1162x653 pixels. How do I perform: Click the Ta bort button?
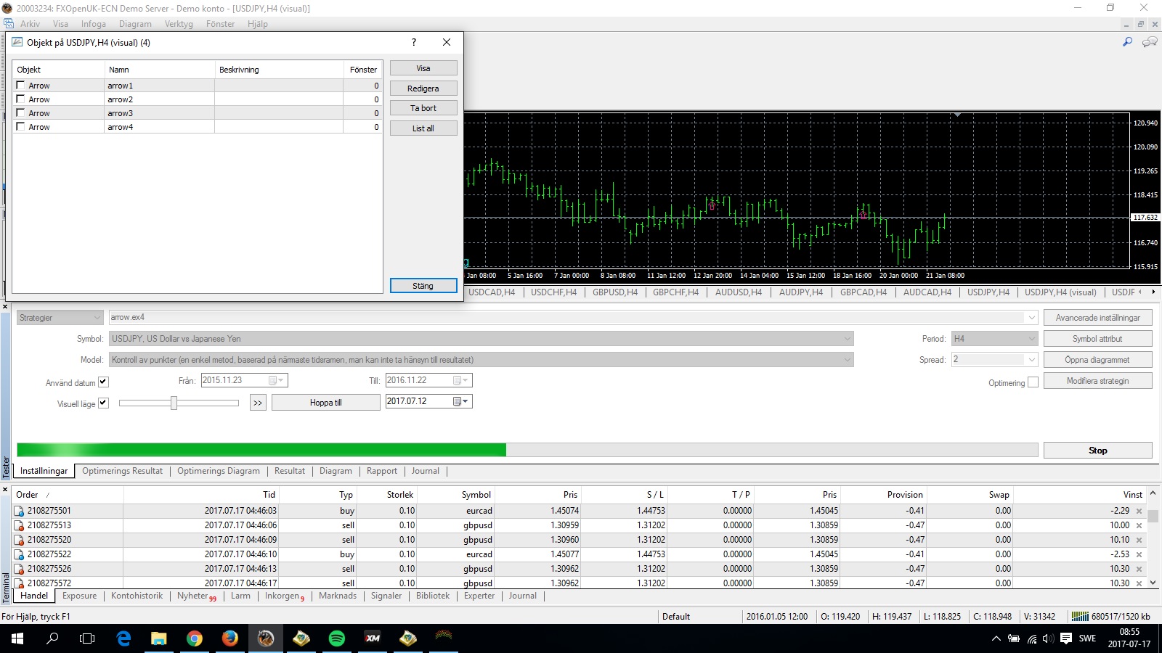(423, 108)
